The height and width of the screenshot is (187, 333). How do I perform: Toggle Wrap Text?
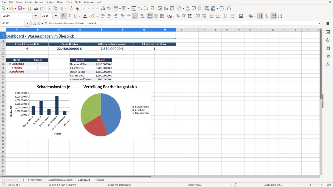pyautogui.click(x=143, y=16)
